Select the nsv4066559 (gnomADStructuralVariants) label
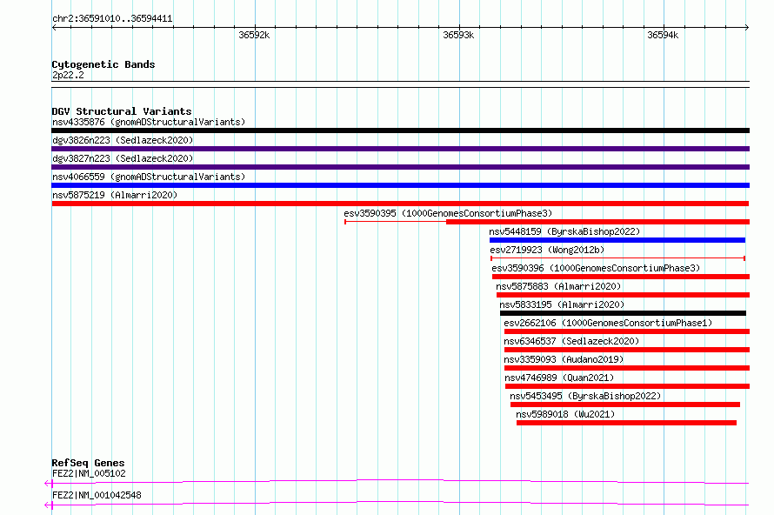Viewport: 774px width, 515px height. 149,177
